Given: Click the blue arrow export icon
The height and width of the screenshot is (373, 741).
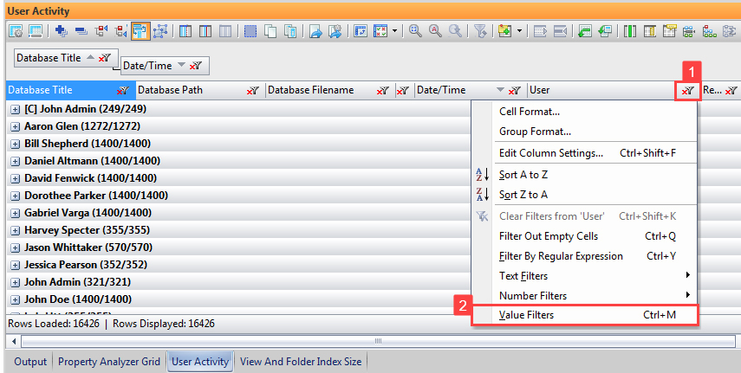Looking at the screenshot, I should (x=315, y=31).
